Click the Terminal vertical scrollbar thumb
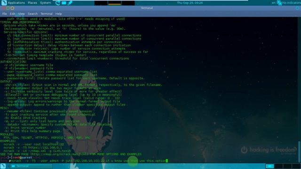Image resolution: width=301 pixels, height=169 pixels. 299,151
